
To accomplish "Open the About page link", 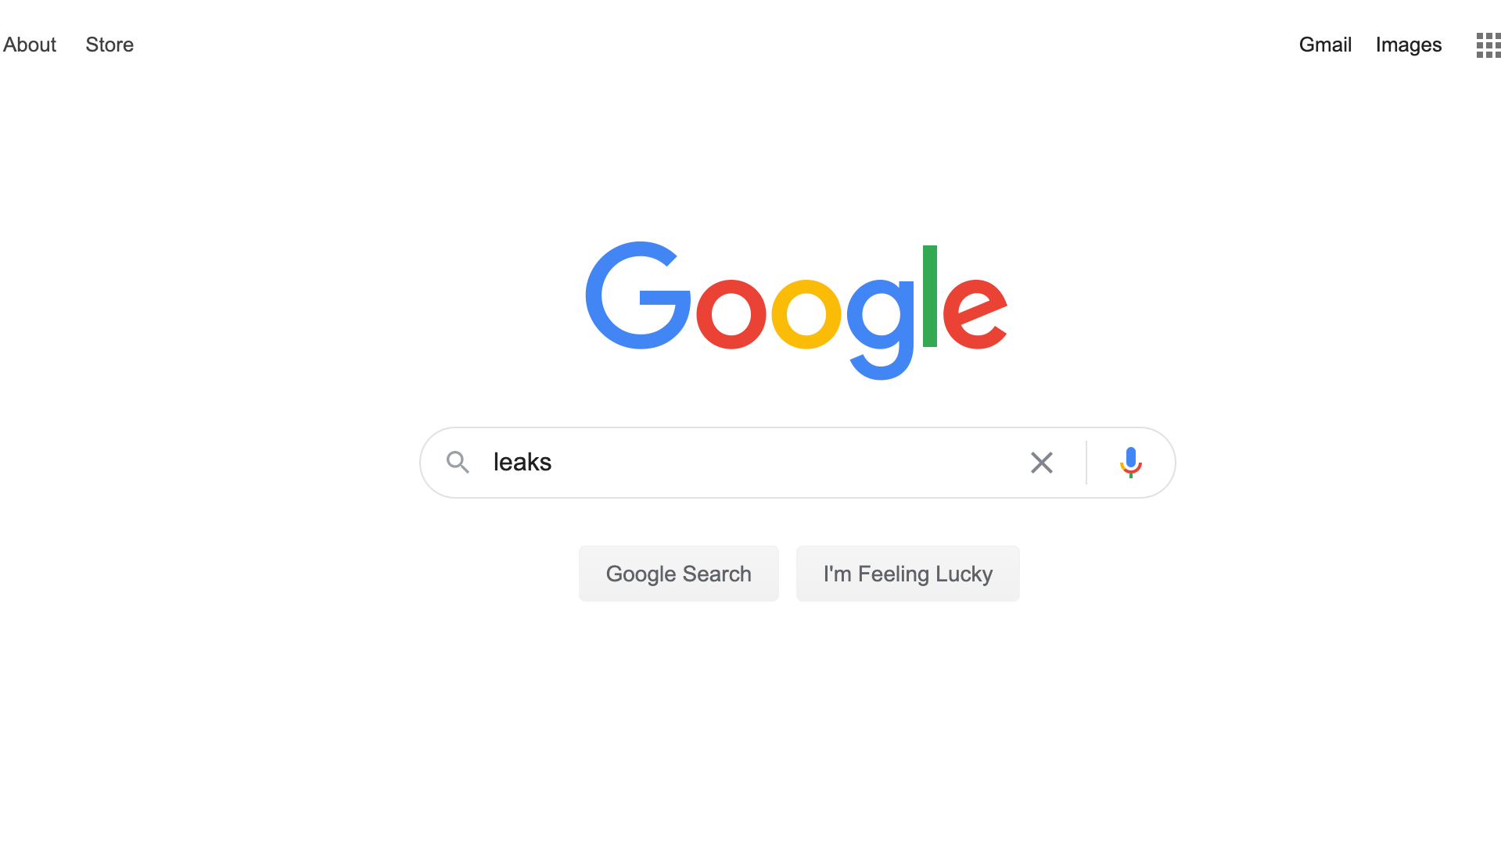I will tap(30, 45).
